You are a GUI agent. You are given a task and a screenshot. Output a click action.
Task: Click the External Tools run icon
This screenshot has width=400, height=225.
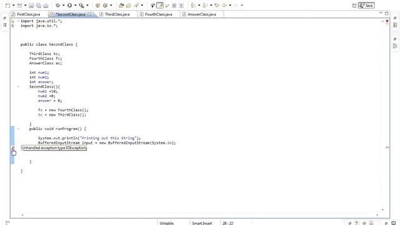(x=81, y=6)
